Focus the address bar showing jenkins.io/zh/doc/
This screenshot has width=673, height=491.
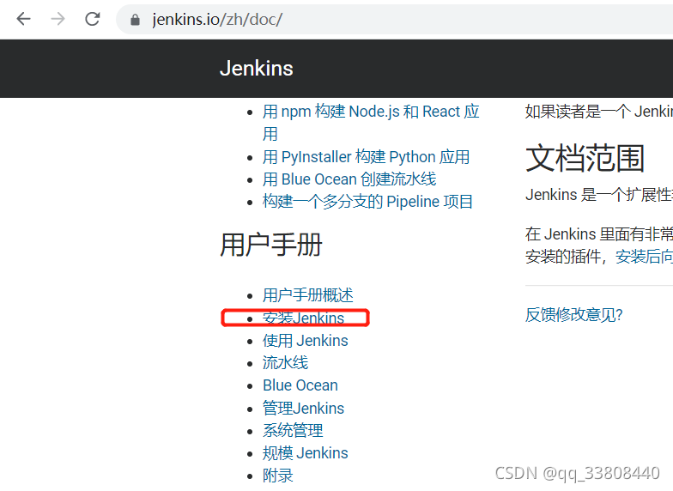pyautogui.click(x=395, y=19)
